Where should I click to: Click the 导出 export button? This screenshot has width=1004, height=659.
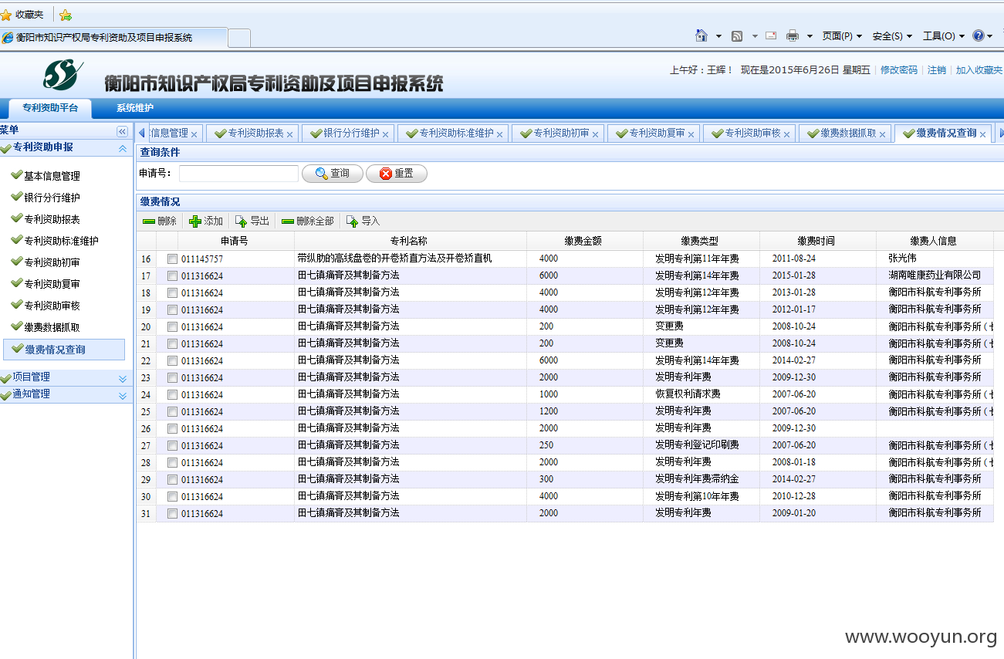point(252,221)
